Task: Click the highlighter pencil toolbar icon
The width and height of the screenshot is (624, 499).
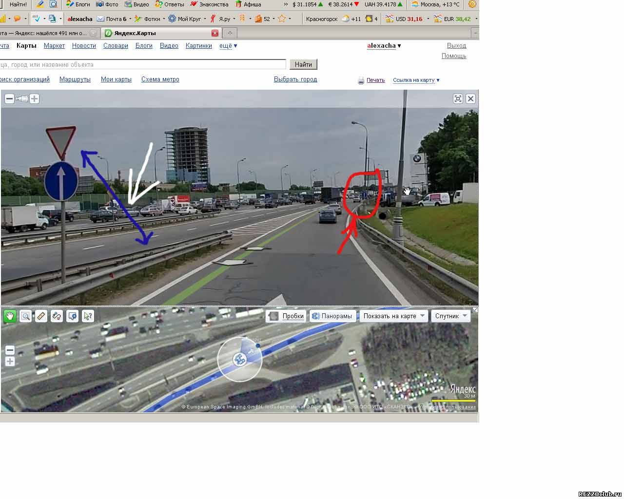Action: click(x=40, y=4)
